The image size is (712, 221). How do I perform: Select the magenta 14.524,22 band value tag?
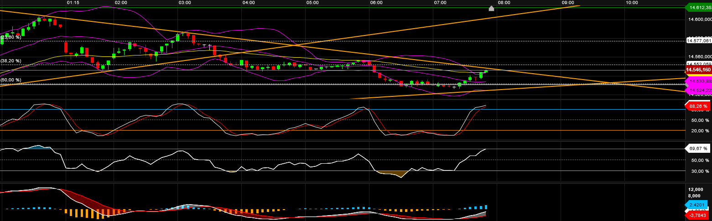coord(700,90)
